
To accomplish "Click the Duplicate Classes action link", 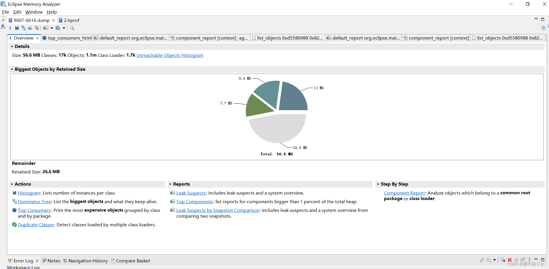I will 36,225.
